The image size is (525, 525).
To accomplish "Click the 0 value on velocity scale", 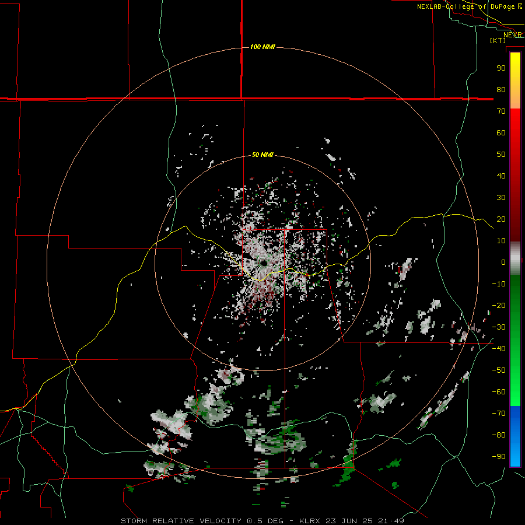I will click(x=503, y=262).
